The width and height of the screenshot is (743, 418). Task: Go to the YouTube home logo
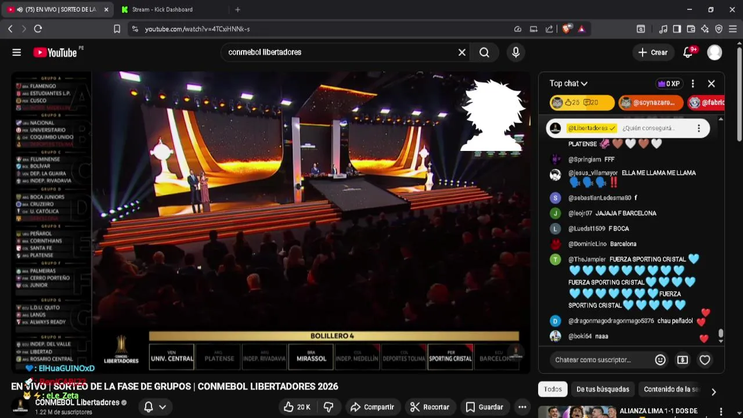point(55,52)
